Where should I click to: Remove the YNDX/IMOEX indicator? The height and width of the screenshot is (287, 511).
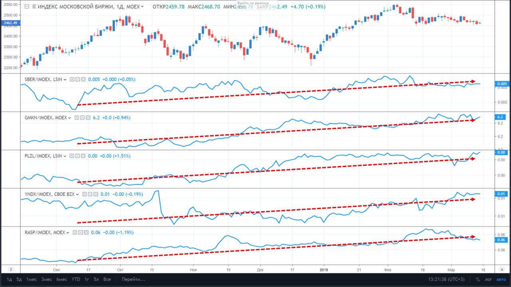[x=95, y=194]
